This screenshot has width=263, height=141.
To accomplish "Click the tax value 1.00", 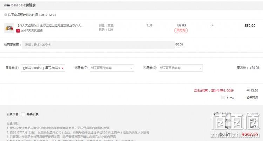I will pyautogui.click(x=149, y=25).
